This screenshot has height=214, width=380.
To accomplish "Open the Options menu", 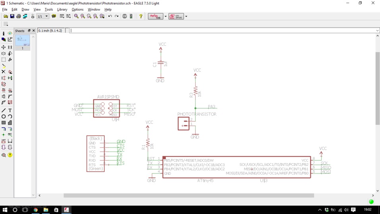I will tap(77, 10).
